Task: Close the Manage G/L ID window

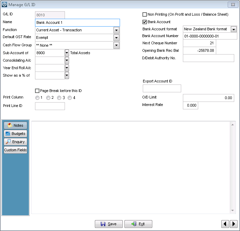Action: pyautogui.click(x=233, y=5)
